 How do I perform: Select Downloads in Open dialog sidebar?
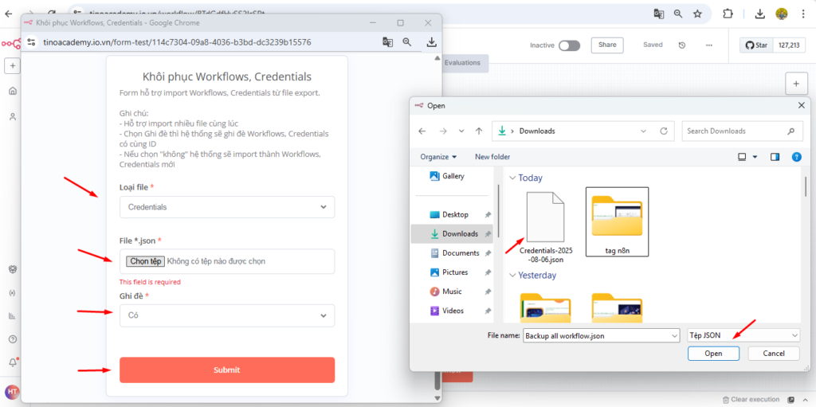(x=453, y=233)
